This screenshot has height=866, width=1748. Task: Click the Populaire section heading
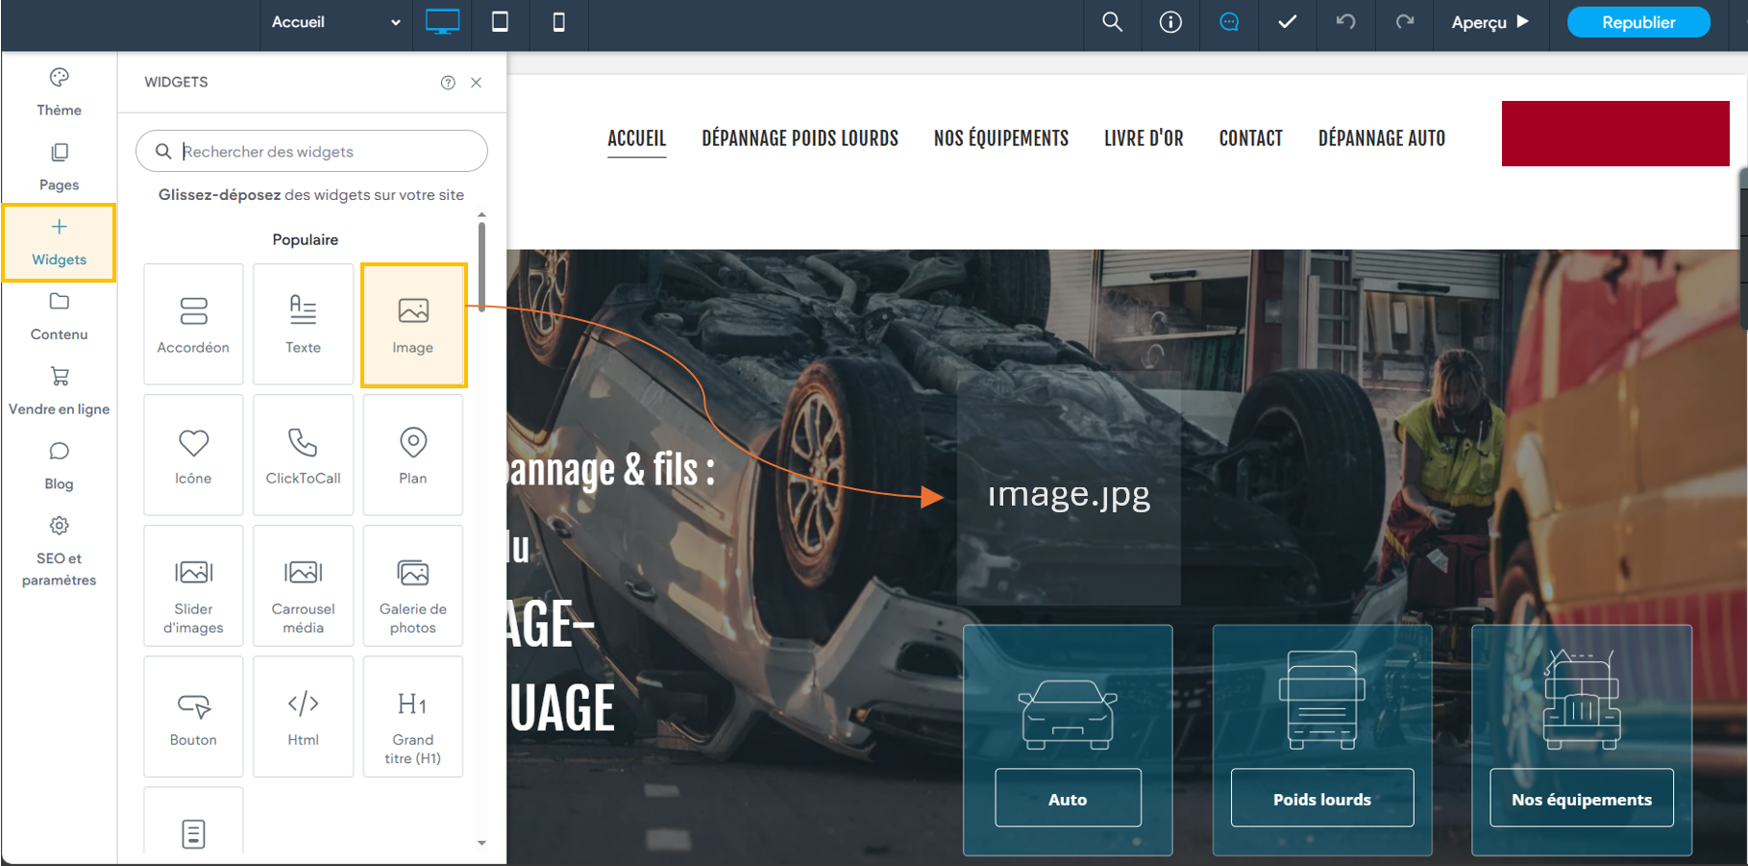click(306, 239)
